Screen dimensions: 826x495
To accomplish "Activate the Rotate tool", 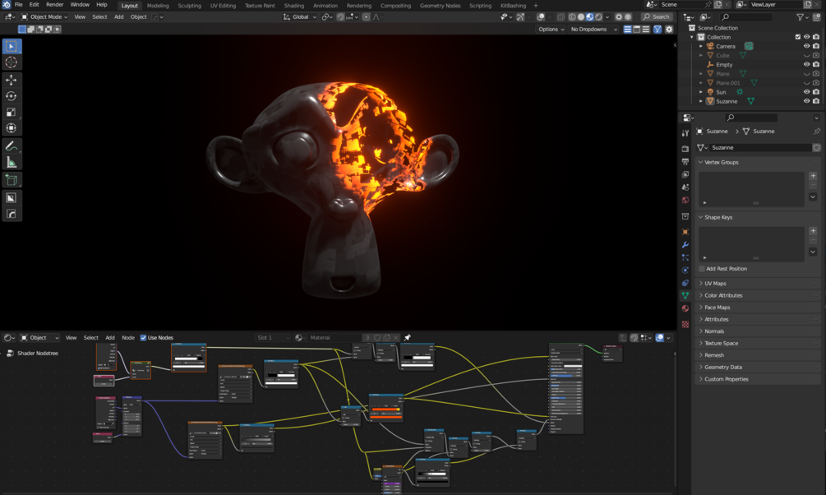I will coord(11,96).
